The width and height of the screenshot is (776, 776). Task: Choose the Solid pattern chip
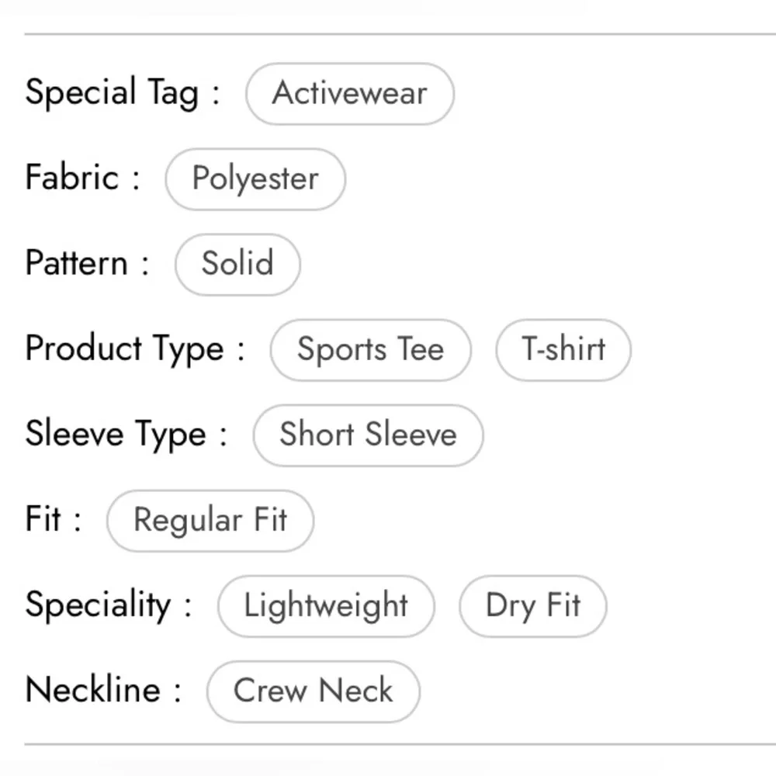pos(237,265)
